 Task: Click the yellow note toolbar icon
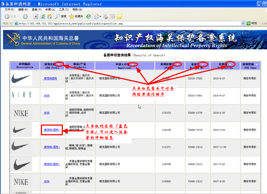[119, 17]
